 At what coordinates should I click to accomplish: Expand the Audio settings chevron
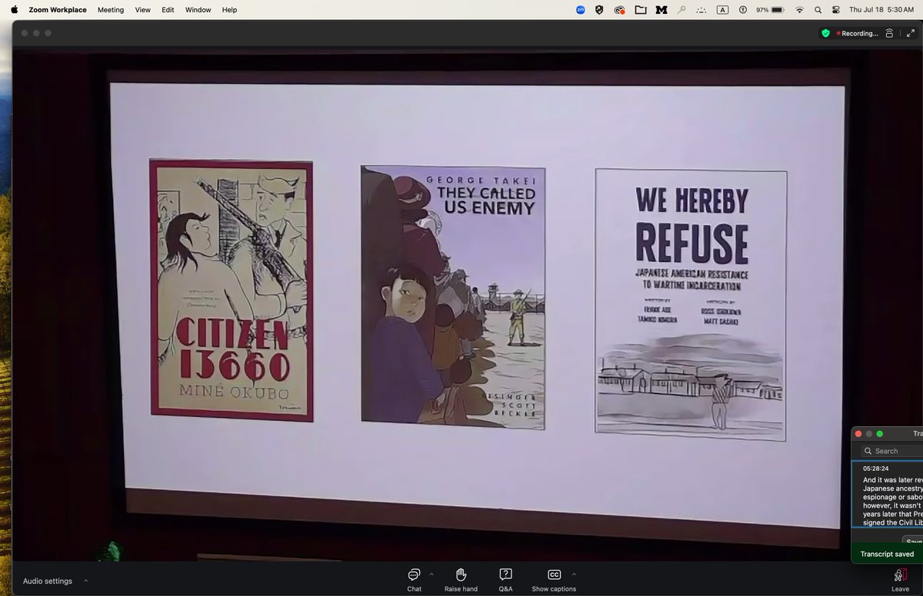tap(85, 581)
